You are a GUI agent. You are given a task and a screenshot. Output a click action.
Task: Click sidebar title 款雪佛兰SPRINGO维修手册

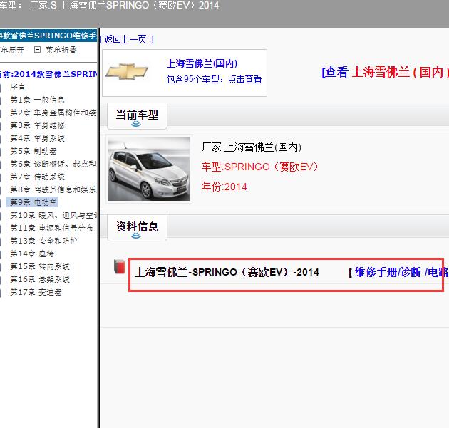[48, 36]
